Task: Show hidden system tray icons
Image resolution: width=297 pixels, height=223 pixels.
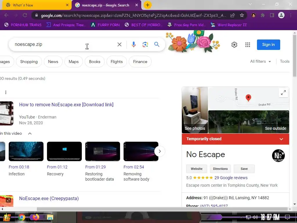Action: point(241,217)
